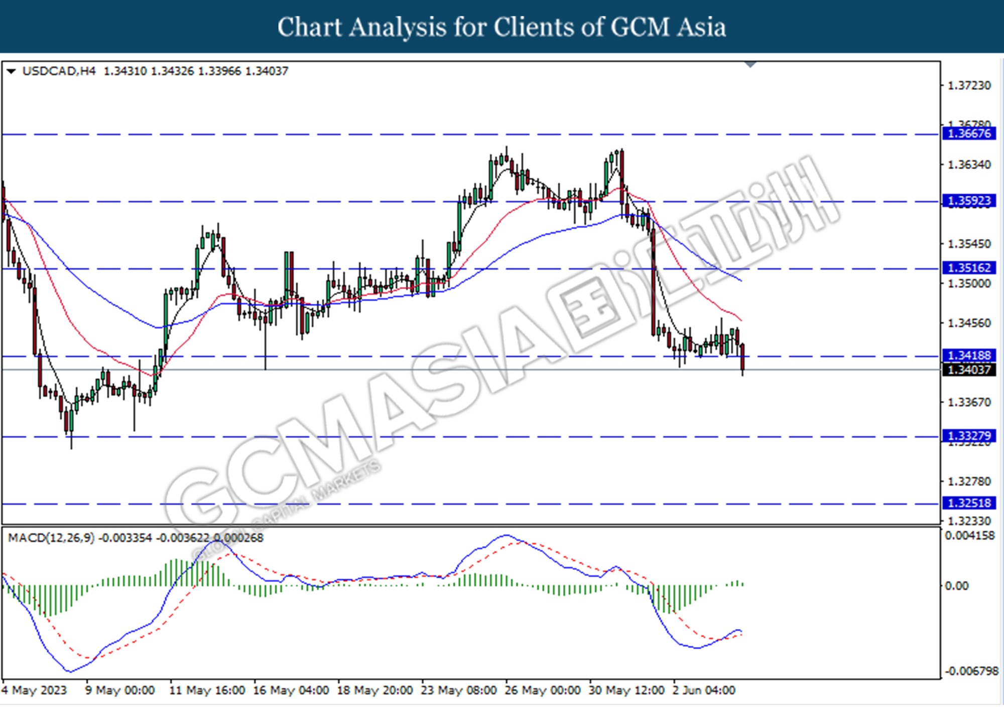1004x717 pixels.
Task: Click the 1.35450 price scale value
Action: pyautogui.click(x=969, y=244)
